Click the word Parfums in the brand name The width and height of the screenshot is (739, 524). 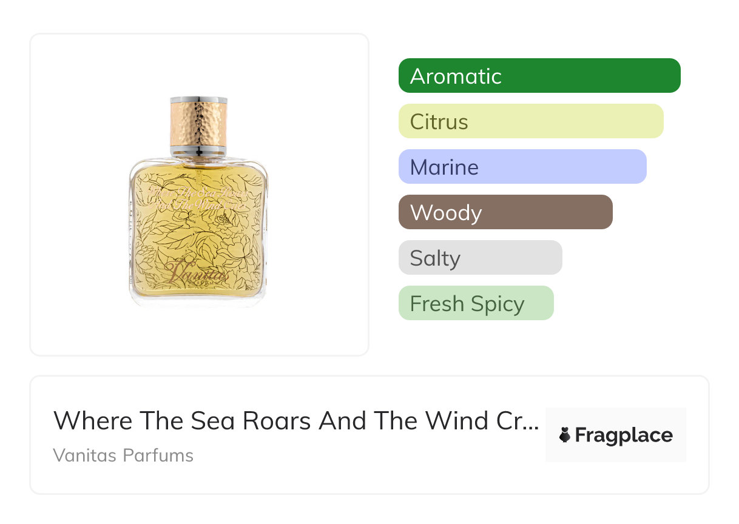[x=159, y=455]
